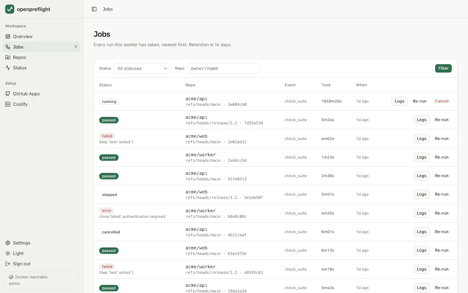Screen dimensions: 468x293
Task: Click the error status badge
Action: (x=106, y=211)
